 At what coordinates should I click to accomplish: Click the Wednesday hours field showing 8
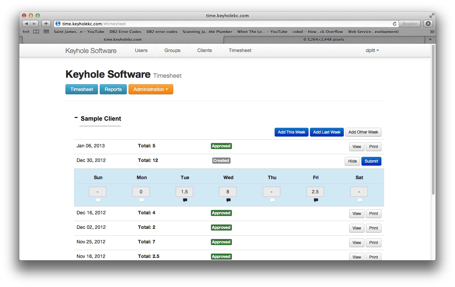[x=228, y=192]
